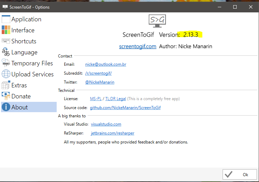Screen dimensions: 259x182
Task: Click the colorful Interface tiles icon
Action: click(x=6, y=30)
